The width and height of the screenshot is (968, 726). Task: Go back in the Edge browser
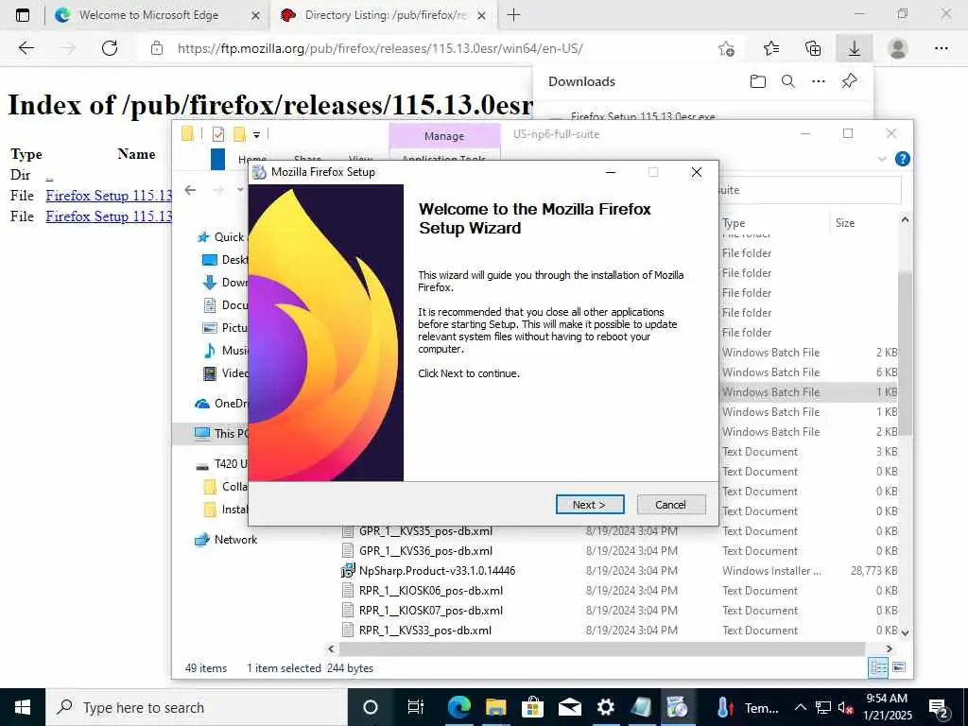[26, 48]
